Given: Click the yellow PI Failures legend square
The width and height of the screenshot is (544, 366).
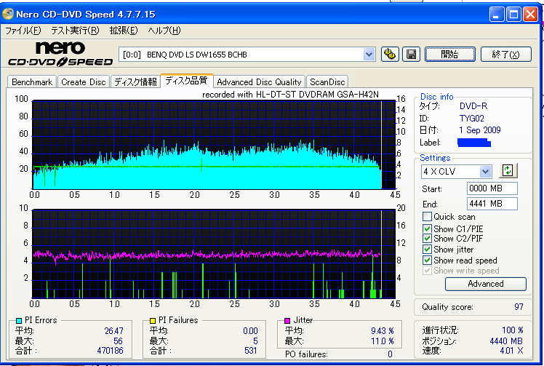Looking at the screenshot, I should 152,320.
